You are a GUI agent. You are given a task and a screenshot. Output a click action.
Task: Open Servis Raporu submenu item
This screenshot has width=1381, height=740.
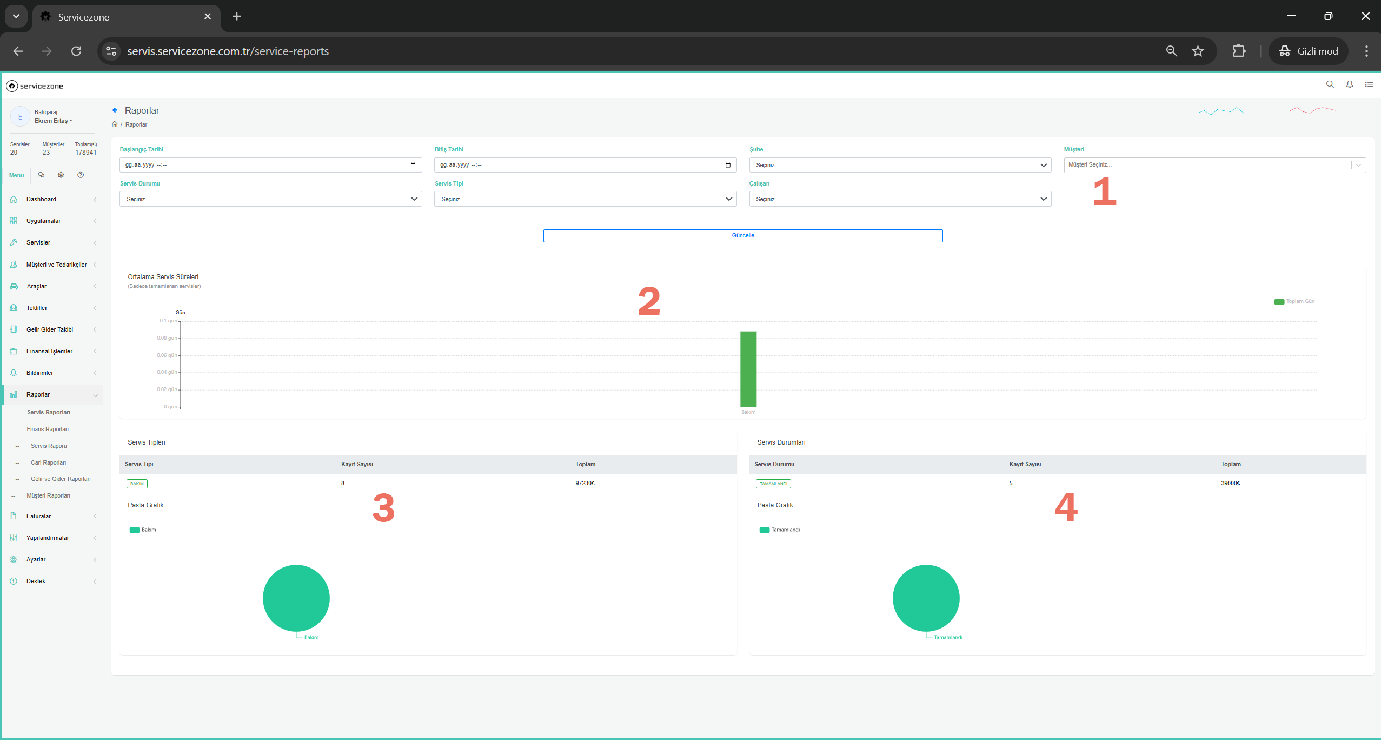tap(49, 446)
